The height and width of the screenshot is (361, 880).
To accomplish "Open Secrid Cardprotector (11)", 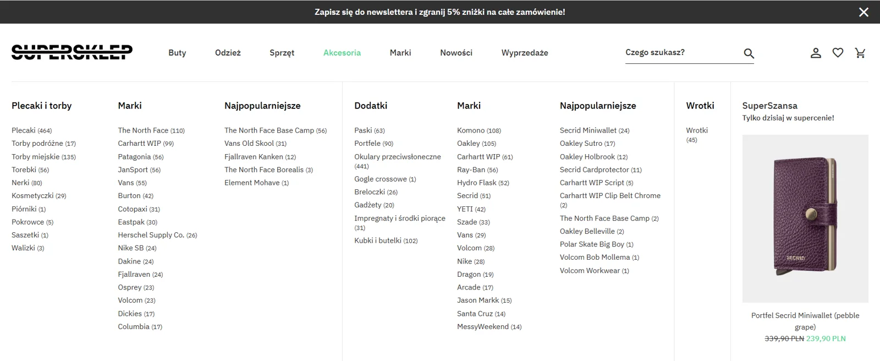I will click(601, 170).
